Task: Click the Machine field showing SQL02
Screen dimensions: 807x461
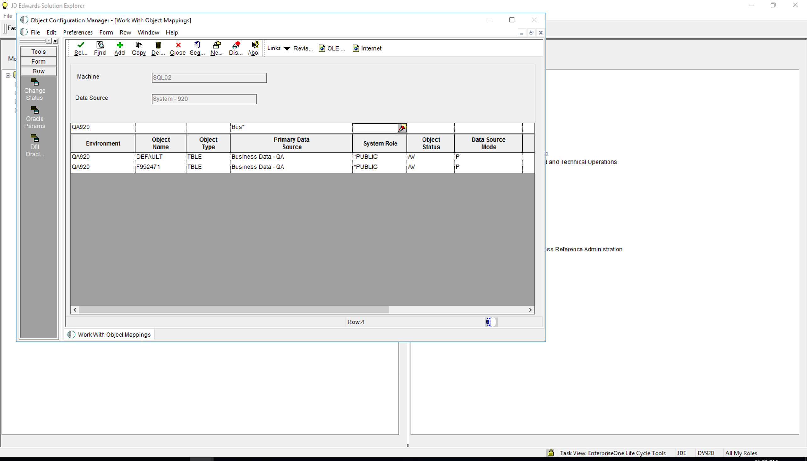Action: 209,78
